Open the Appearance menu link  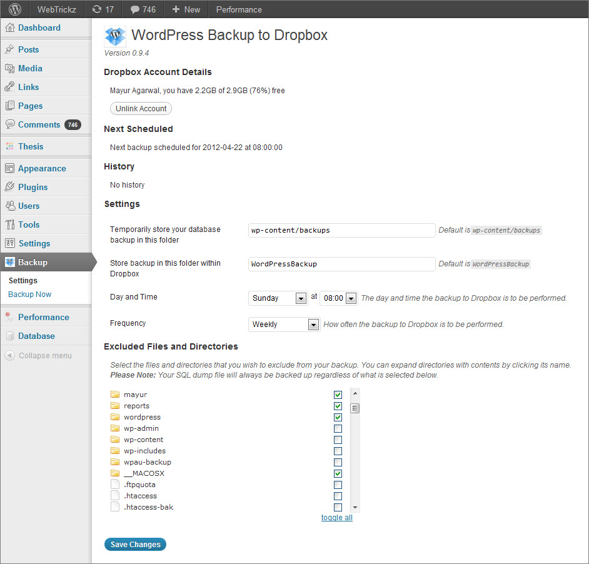(x=42, y=168)
